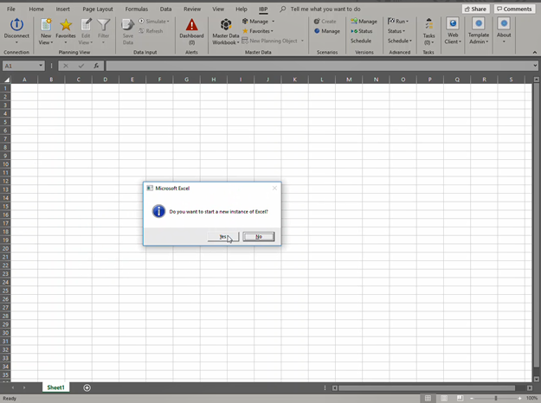Click the horizontal scrollbar right arrow
This screenshot has height=403, width=541.
pos(530,387)
